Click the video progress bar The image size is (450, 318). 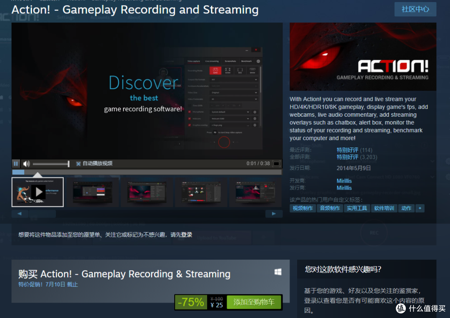[x=147, y=172]
